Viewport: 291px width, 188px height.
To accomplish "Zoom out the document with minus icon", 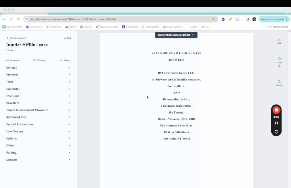I will [279, 66].
